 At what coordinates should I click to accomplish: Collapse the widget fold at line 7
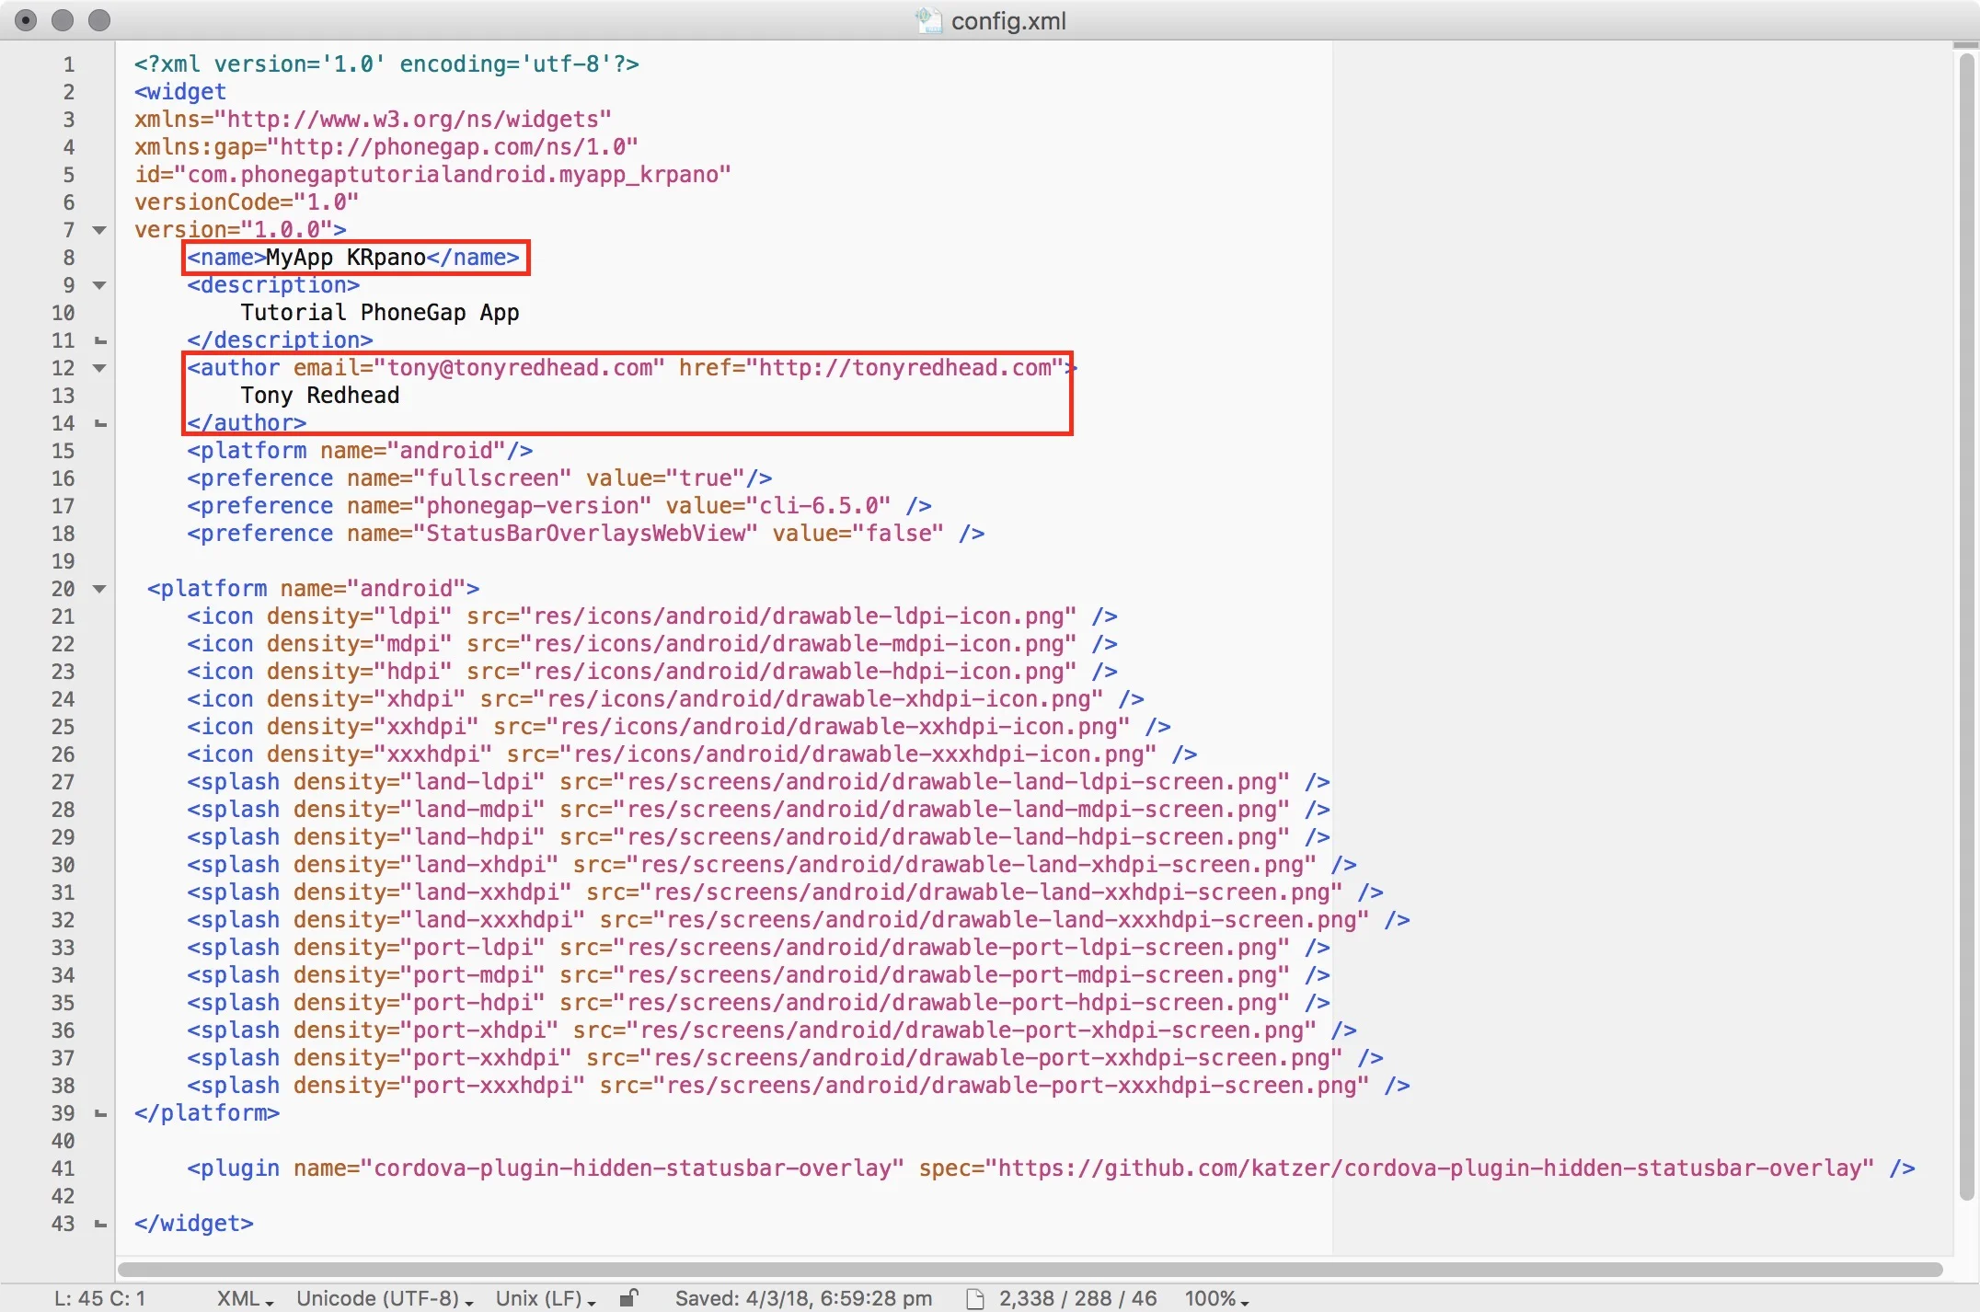tap(100, 230)
